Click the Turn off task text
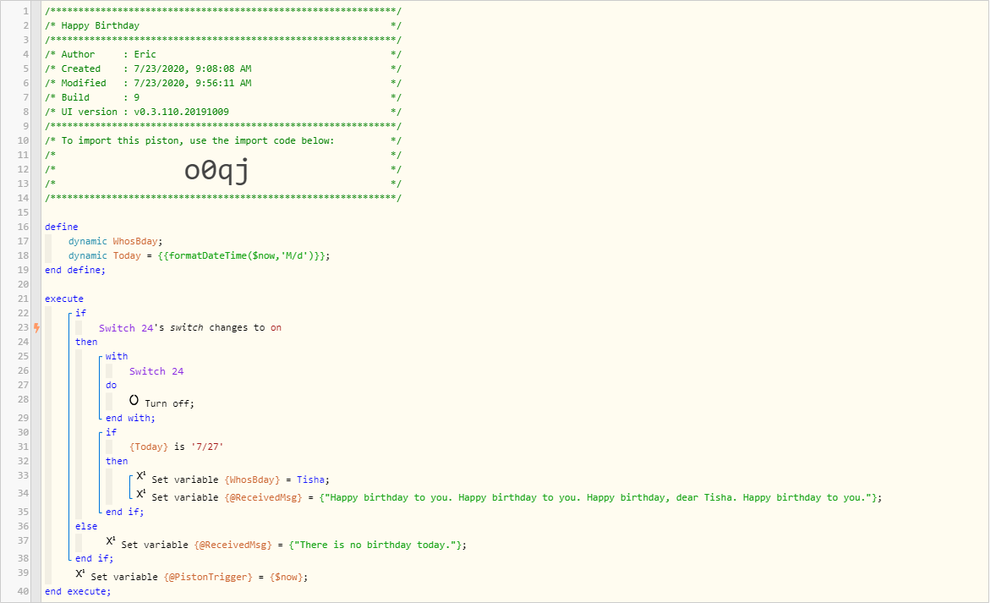This screenshot has width=996, height=603. pyautogui.click(x=170, y=403)
